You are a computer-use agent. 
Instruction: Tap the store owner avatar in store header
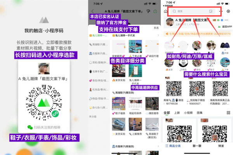(170, 22)
